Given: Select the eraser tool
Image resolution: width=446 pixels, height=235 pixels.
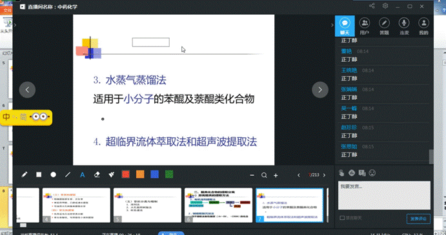Looking at the screenshot, I should click(97, 174).
